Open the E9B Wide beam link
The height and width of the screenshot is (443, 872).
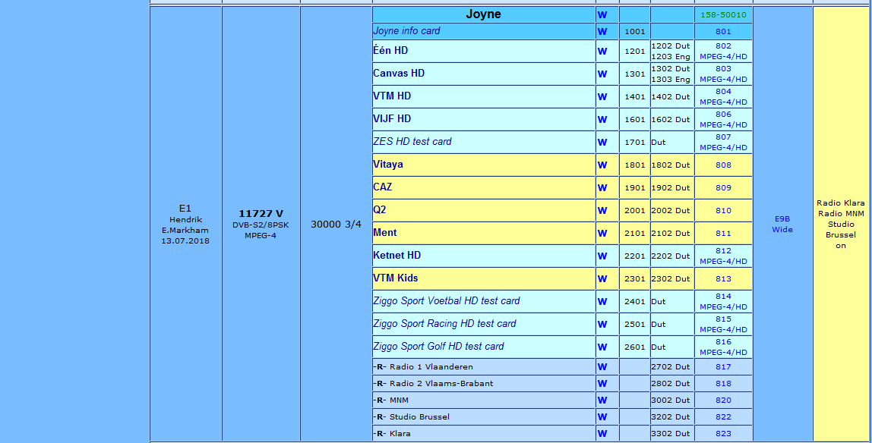[x=782, y=225]
